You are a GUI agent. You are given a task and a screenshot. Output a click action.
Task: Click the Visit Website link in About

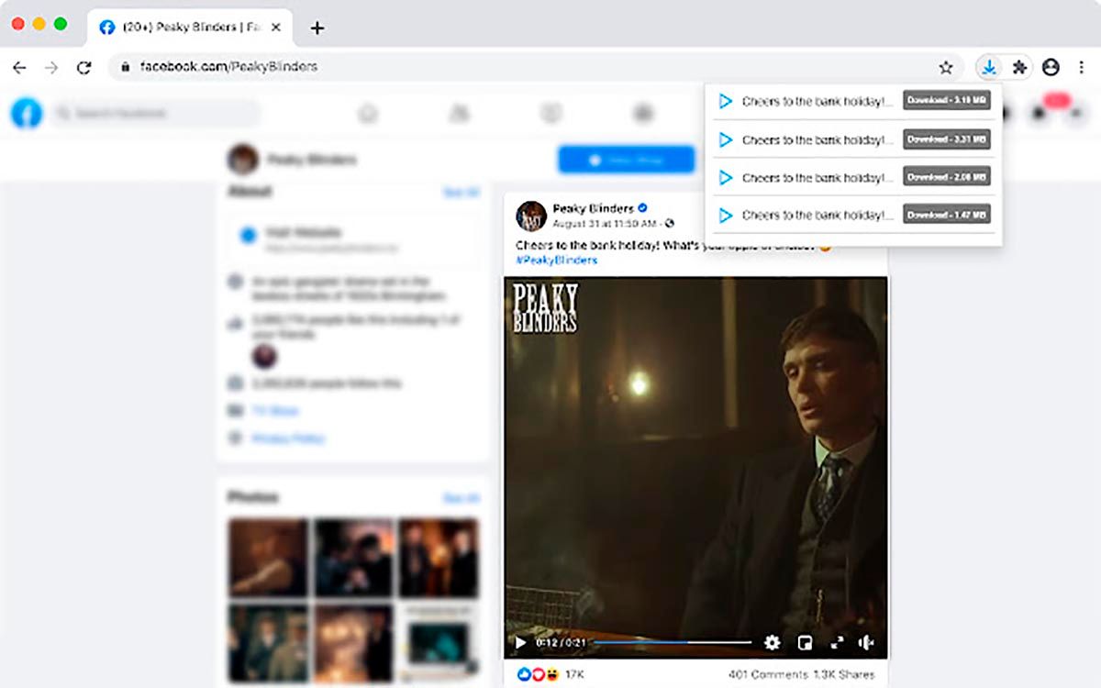pos(304,233)
